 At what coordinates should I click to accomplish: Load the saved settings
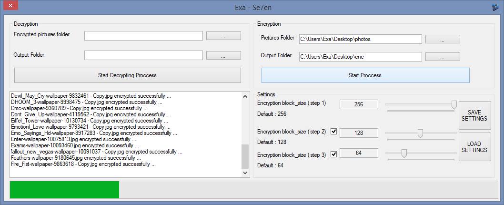click(474, 147)
